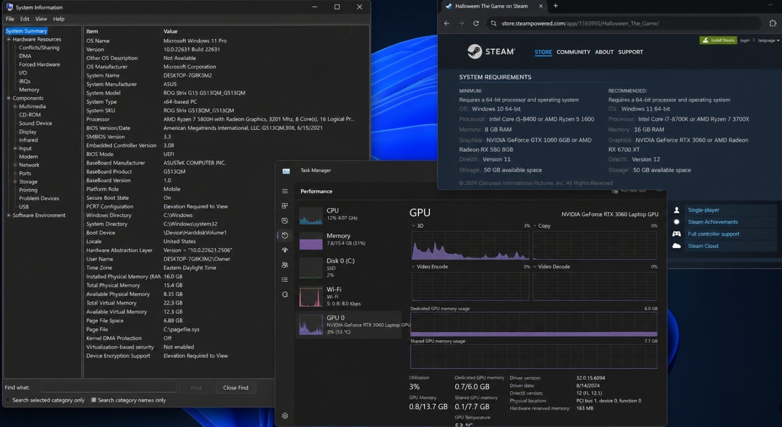Click the controller support gamepad icon
782x427 pixels.
[676, 234]
